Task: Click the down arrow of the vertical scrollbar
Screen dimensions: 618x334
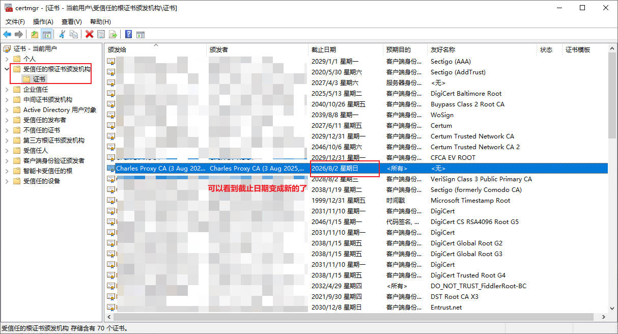Action: [612, 308]
